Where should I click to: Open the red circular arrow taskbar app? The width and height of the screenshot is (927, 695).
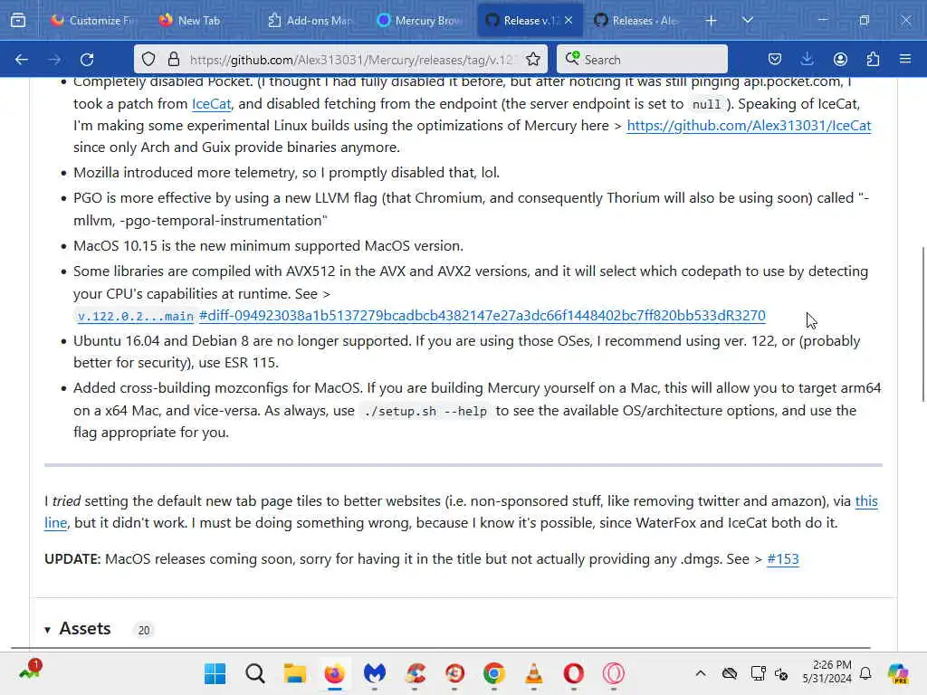454,673
